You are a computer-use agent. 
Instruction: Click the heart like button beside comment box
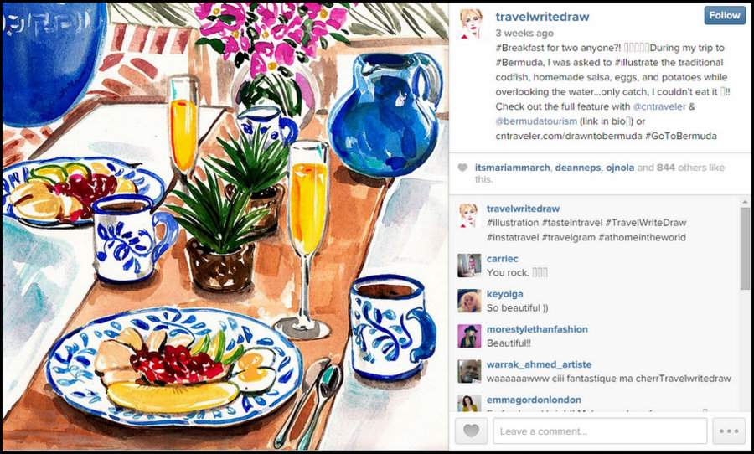tap(471, 431)
